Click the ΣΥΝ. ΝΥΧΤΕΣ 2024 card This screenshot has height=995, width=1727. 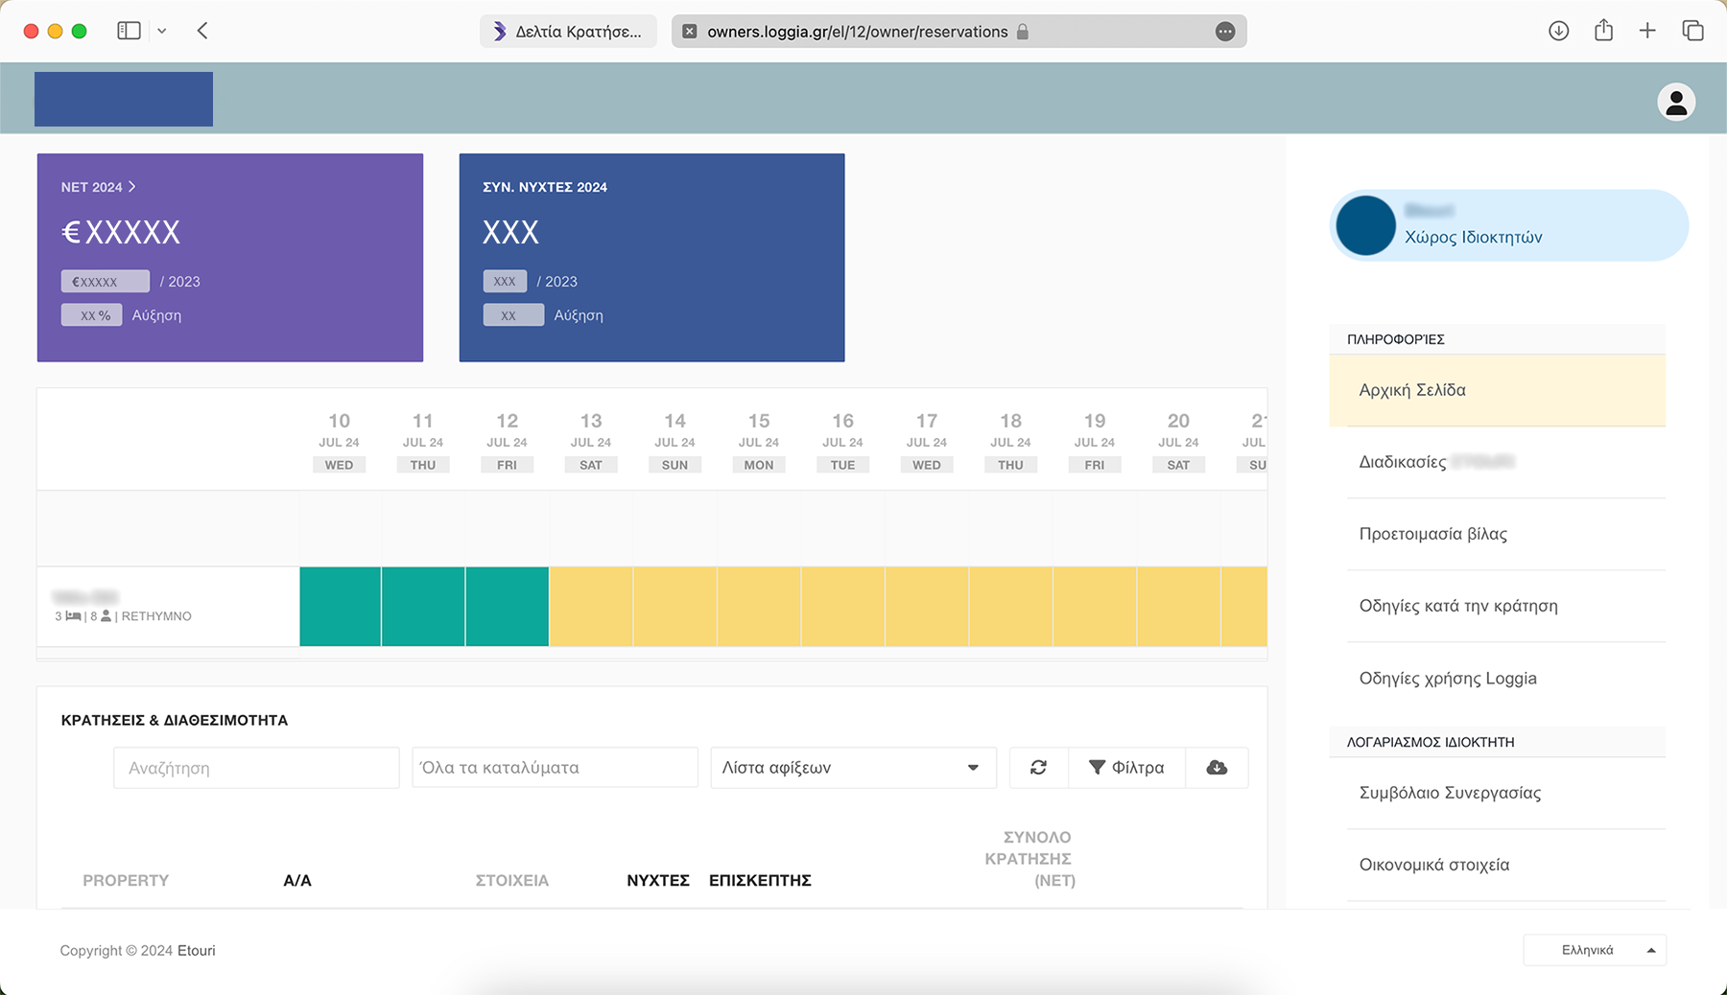(x=651, y=258)
